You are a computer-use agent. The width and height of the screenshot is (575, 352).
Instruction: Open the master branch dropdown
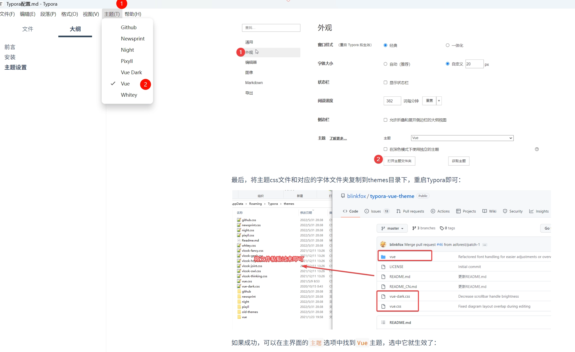click(x=392, y=228)
